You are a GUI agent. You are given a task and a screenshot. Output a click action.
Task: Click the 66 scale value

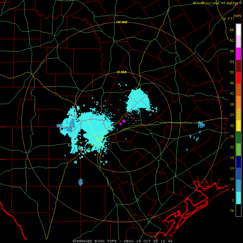tap(232, 30)
